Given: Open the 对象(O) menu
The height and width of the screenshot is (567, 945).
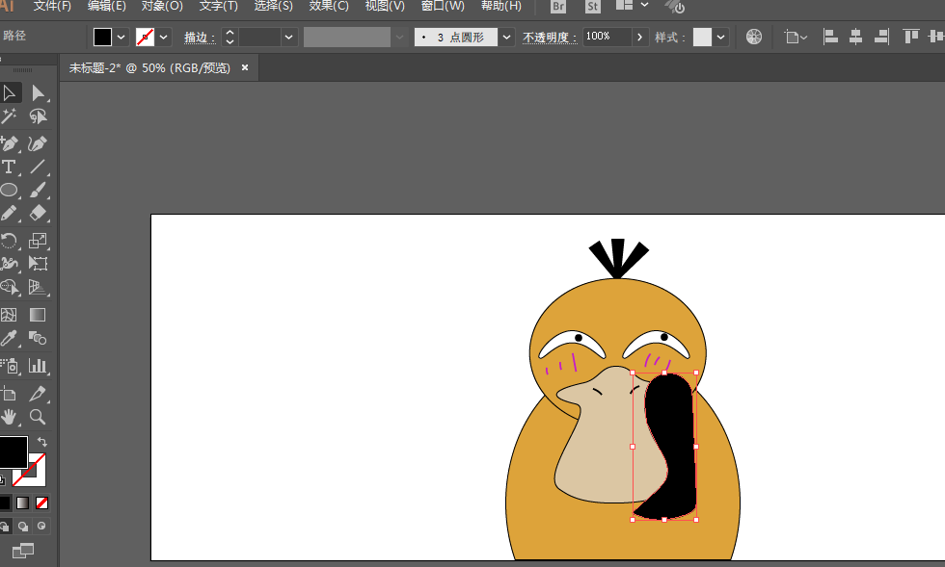Looking at the screenshot, I should pyautogui.click(x=162, y=6).
